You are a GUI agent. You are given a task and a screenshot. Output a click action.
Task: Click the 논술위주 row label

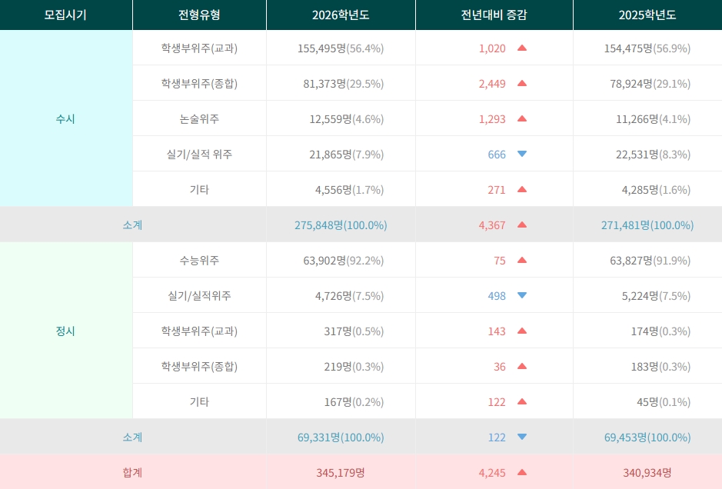coord(199,118)
